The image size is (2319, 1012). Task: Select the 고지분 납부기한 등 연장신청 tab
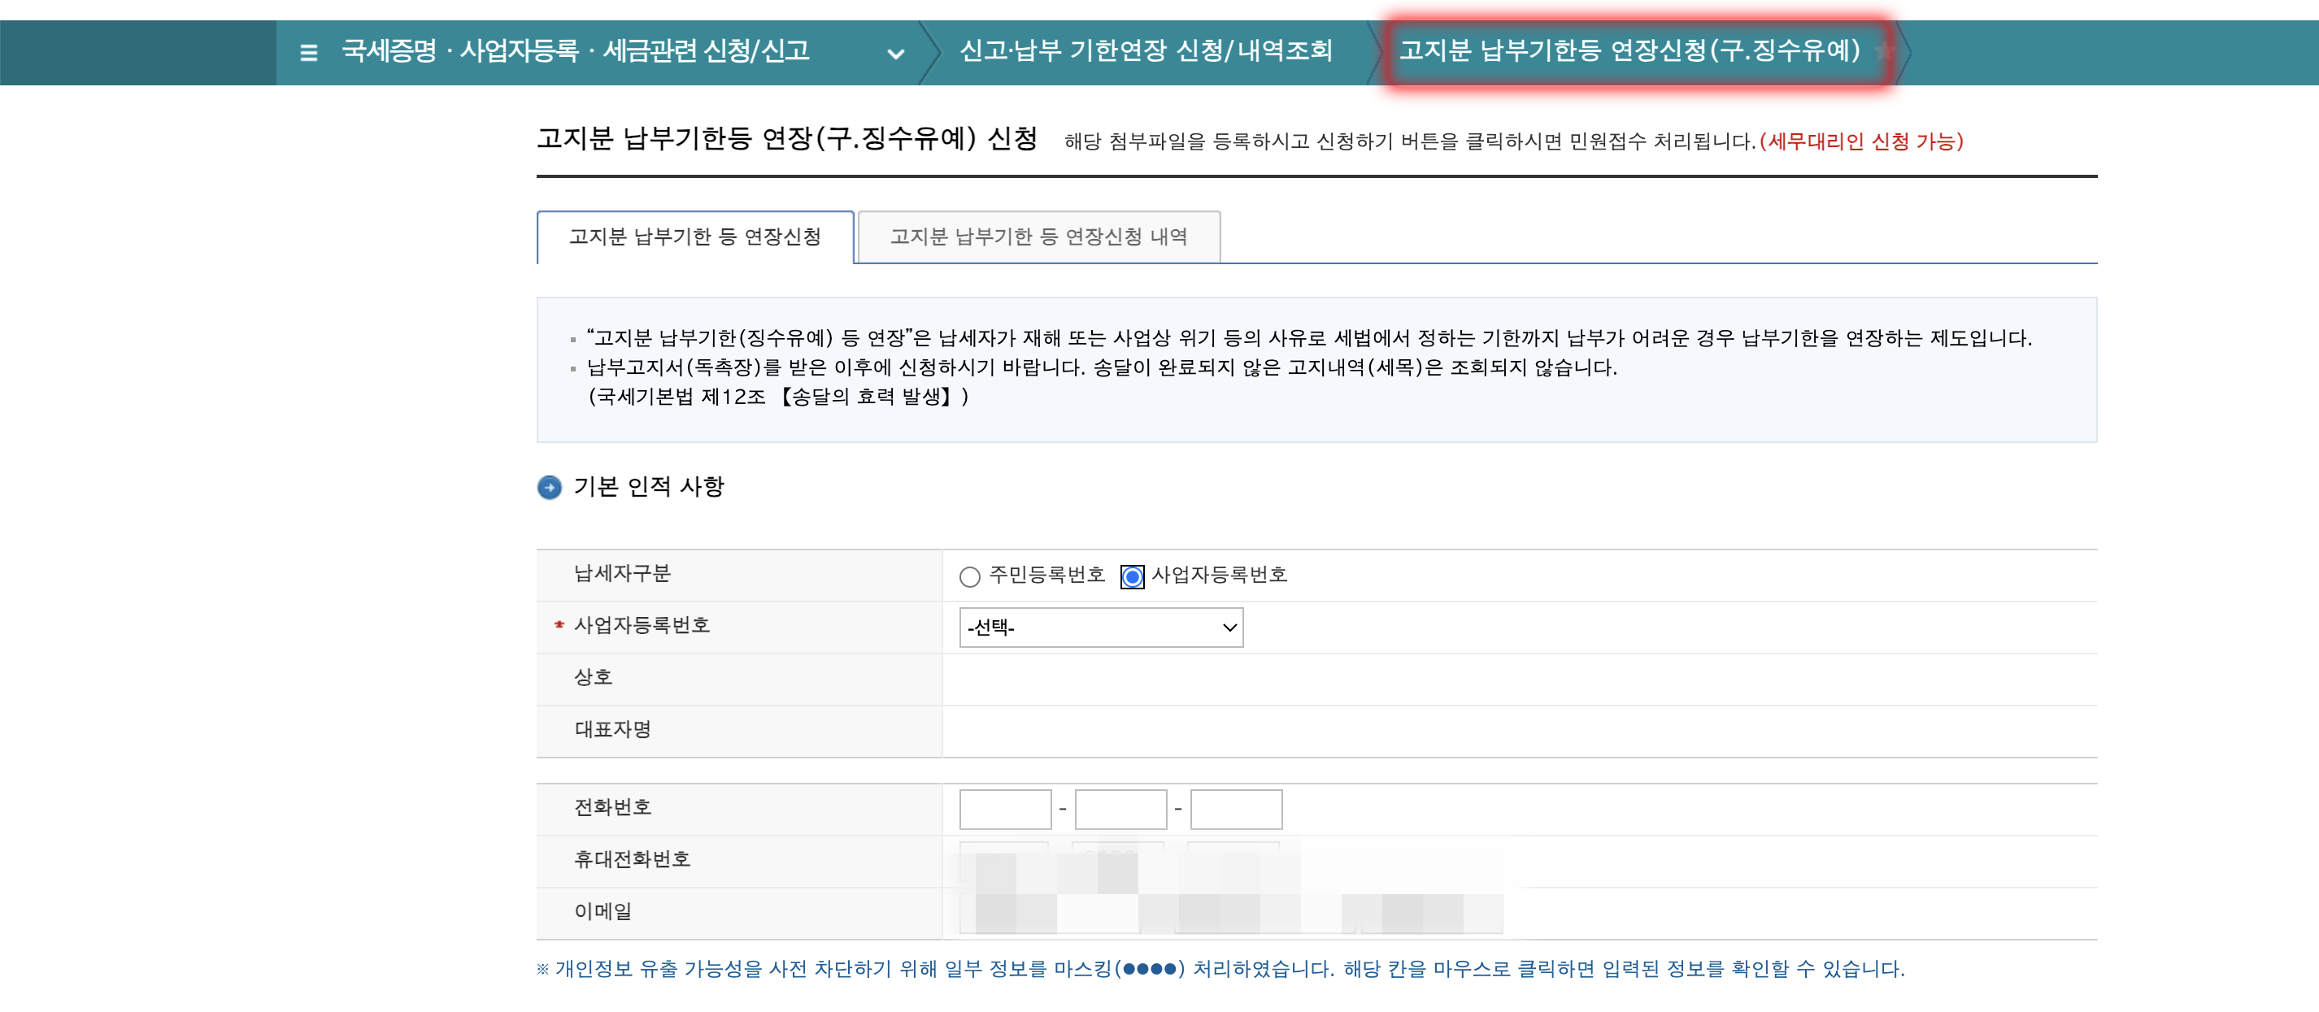[694, 237]
